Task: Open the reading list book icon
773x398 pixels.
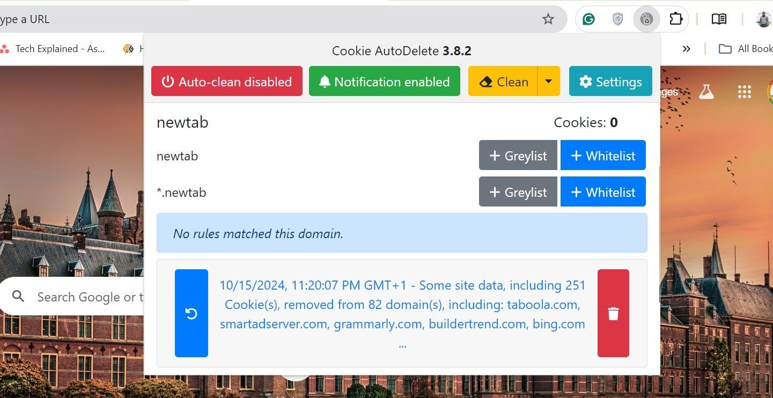Action: coord(719,19)
